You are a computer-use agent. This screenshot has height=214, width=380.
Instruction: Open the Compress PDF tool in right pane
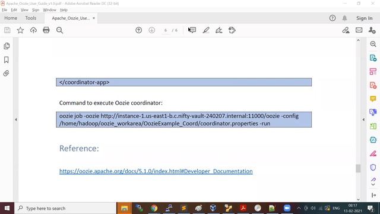coord(373,140)
